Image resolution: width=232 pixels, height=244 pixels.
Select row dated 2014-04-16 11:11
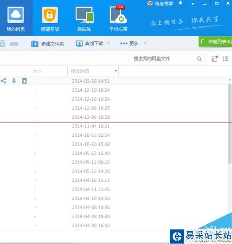[113, 180]
